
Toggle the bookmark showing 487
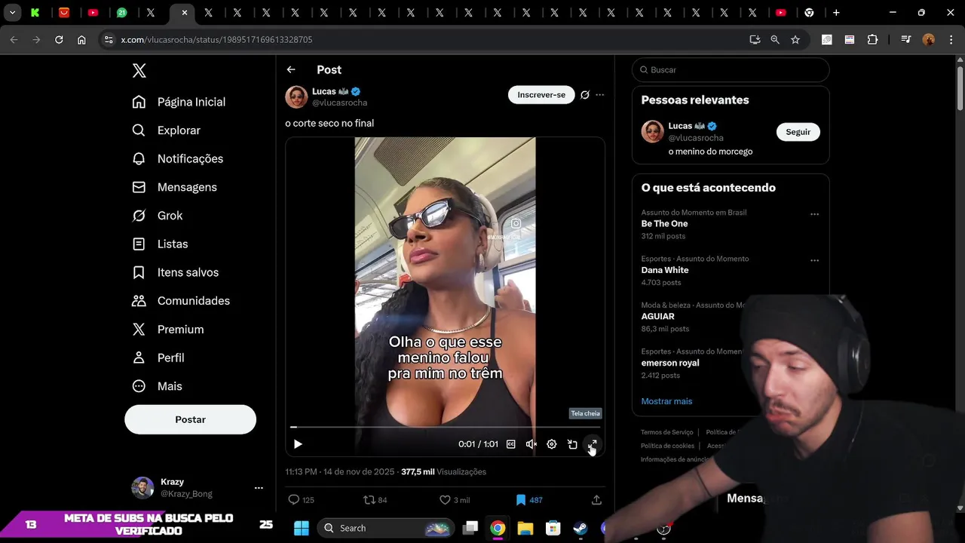tap(529, 499)
